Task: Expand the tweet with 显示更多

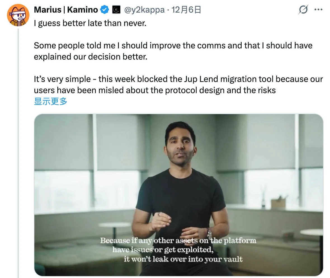Action: pyautogui.click(x=50, y=102)
